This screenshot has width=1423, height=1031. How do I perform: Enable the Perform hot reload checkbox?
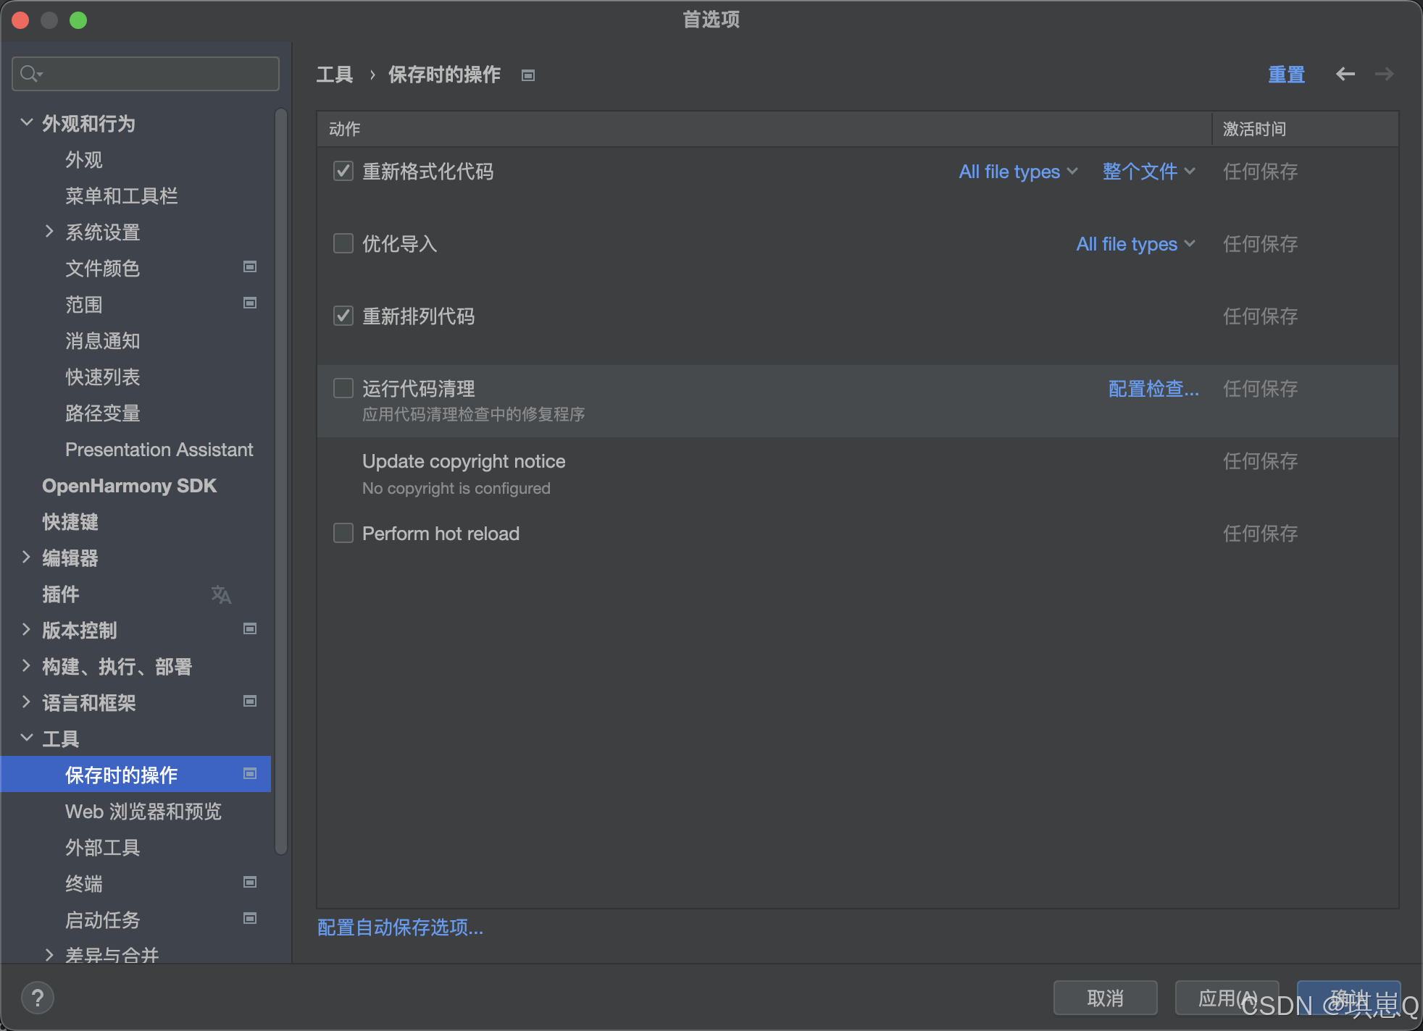(343, 533)
